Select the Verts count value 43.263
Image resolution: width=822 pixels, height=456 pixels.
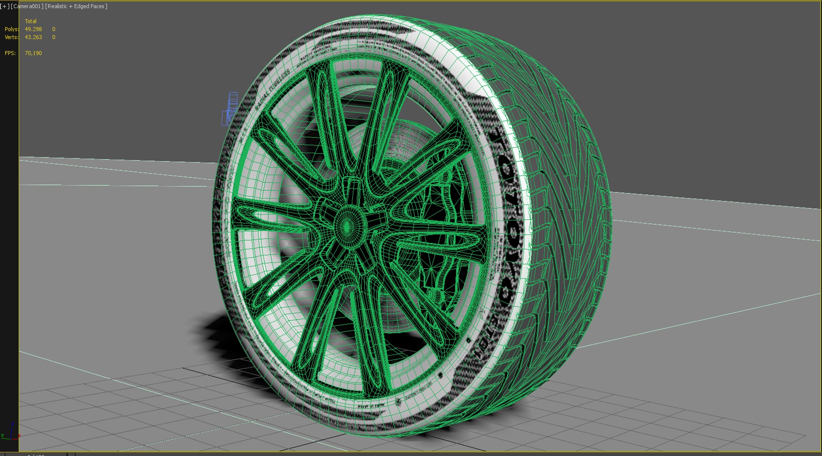(x=33, y=37)
